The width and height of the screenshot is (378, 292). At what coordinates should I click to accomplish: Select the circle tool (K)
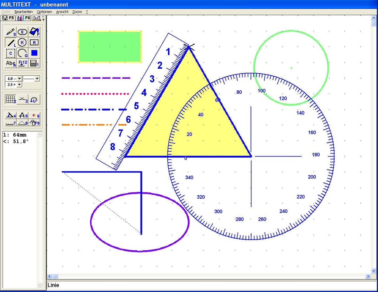click(x=22, y=42)
